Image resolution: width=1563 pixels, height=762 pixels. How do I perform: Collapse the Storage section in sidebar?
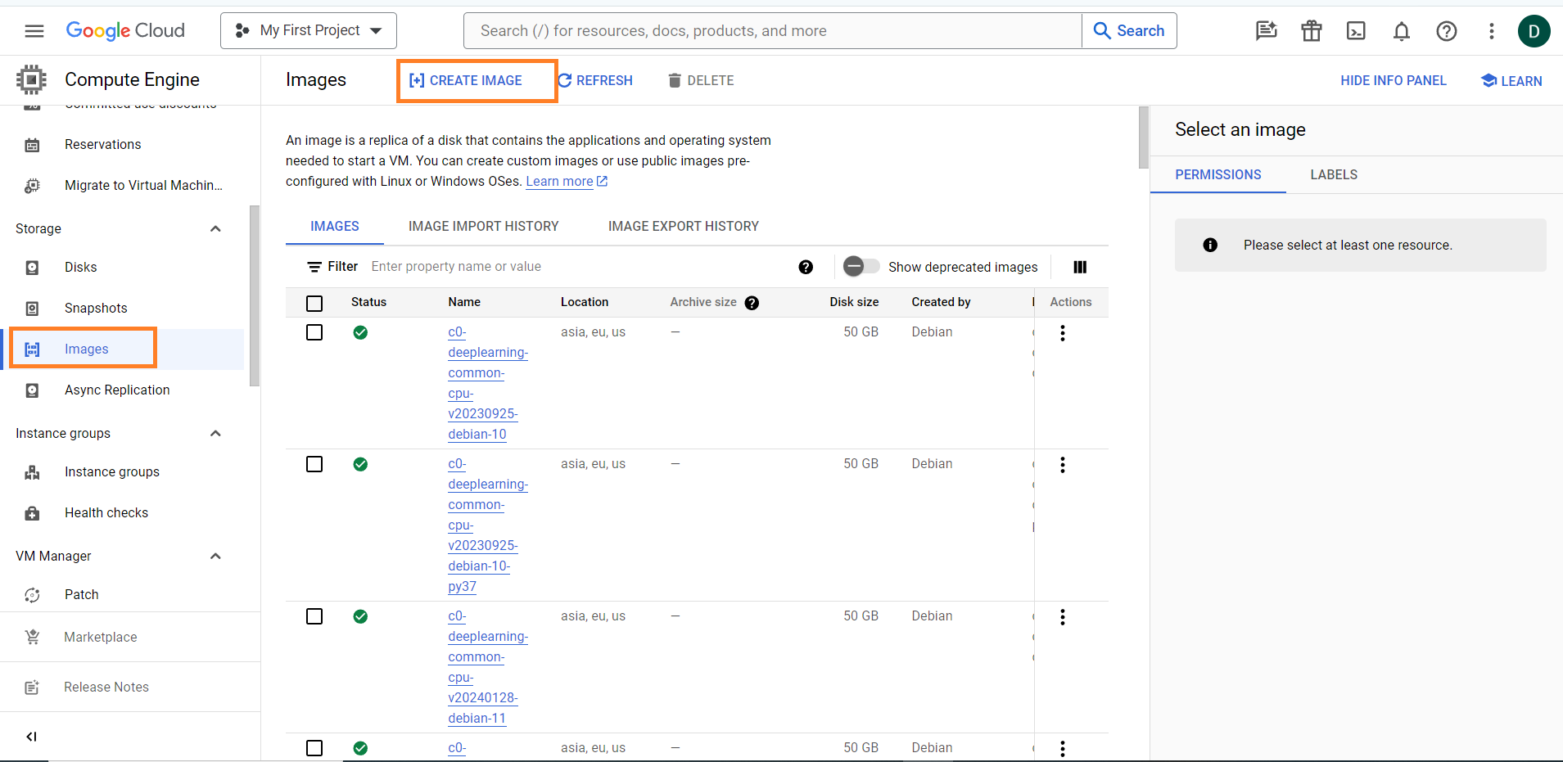(x=215, y=228)
